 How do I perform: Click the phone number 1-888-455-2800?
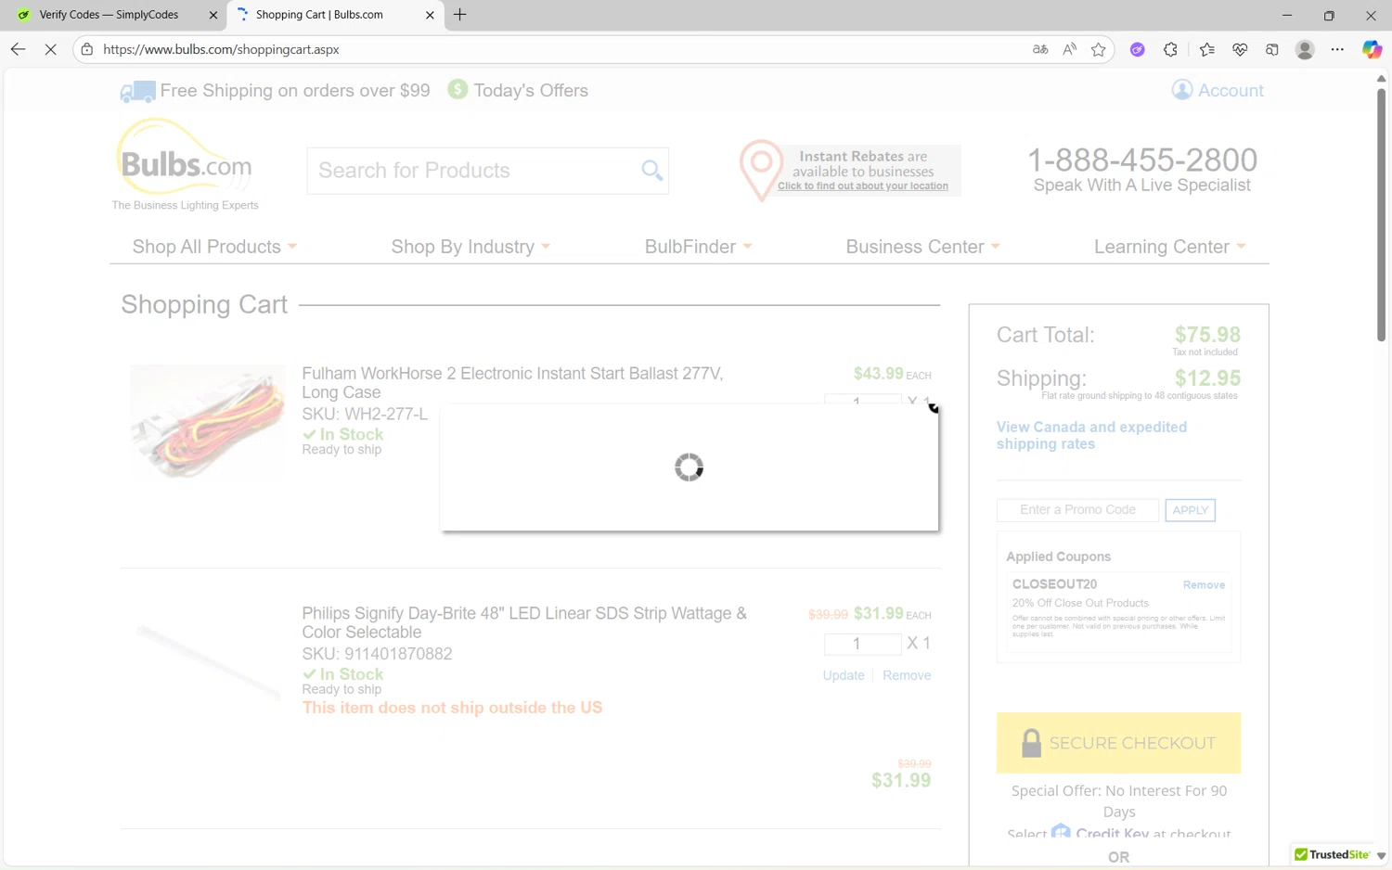1141,160
